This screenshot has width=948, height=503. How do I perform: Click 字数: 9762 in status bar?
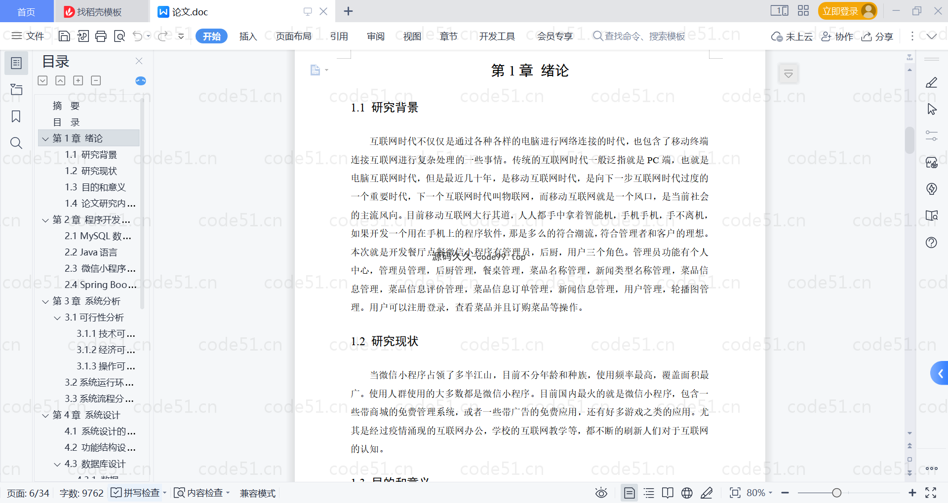[x=81, y=493]
